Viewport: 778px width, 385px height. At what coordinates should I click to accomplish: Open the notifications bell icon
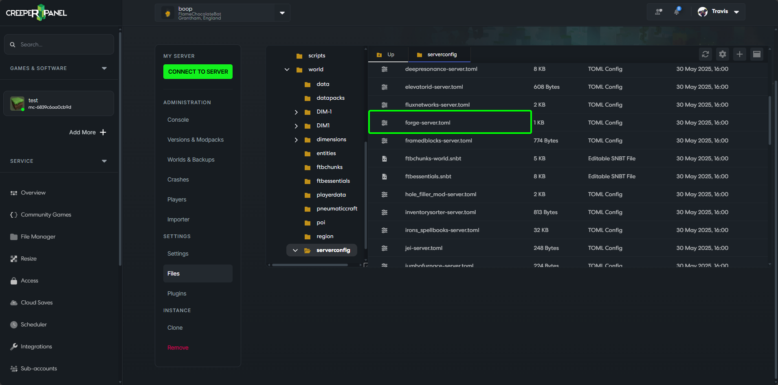(677, 11)
